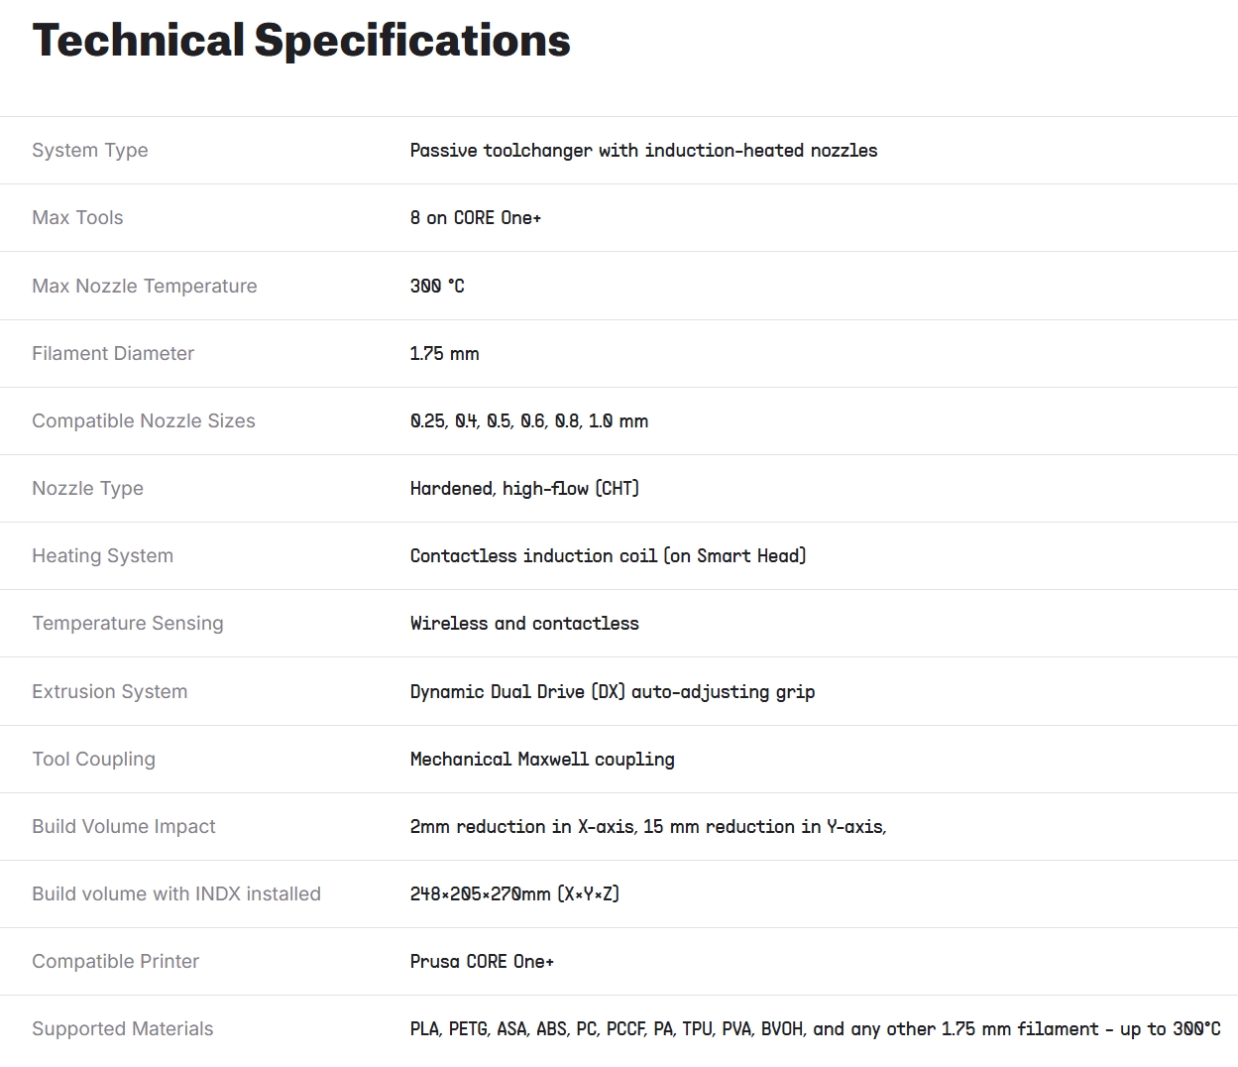Click the Max Nozzle Temperature label

tap(145, 287)
